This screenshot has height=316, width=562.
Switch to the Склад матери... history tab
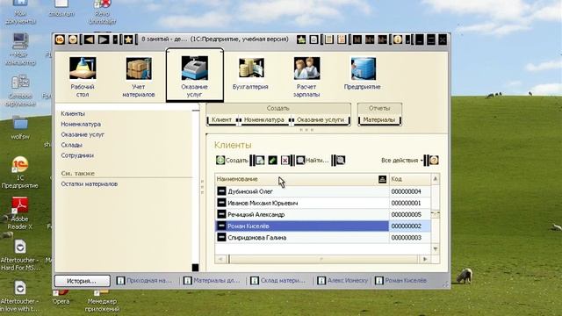(x=278, y=281)
